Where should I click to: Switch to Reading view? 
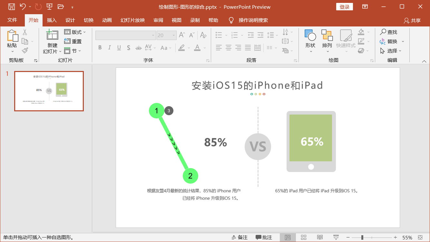pyautogui.click(x=320, y=237)
